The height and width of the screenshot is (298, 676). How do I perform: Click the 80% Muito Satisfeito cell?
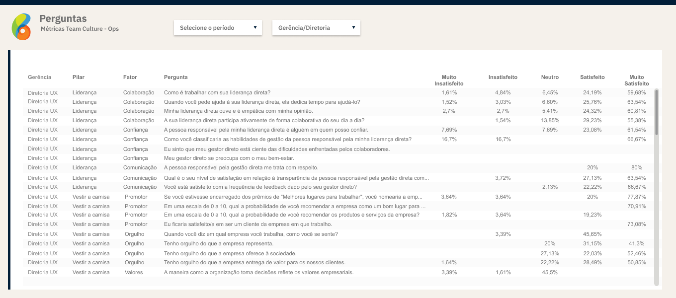click(x=637, y=168)
